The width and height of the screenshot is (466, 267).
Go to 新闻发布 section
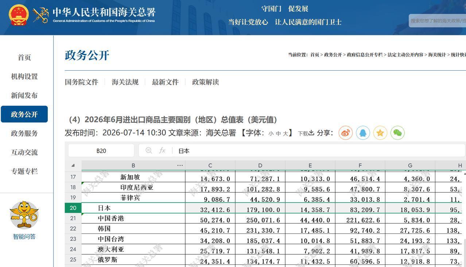click(24, 95)
